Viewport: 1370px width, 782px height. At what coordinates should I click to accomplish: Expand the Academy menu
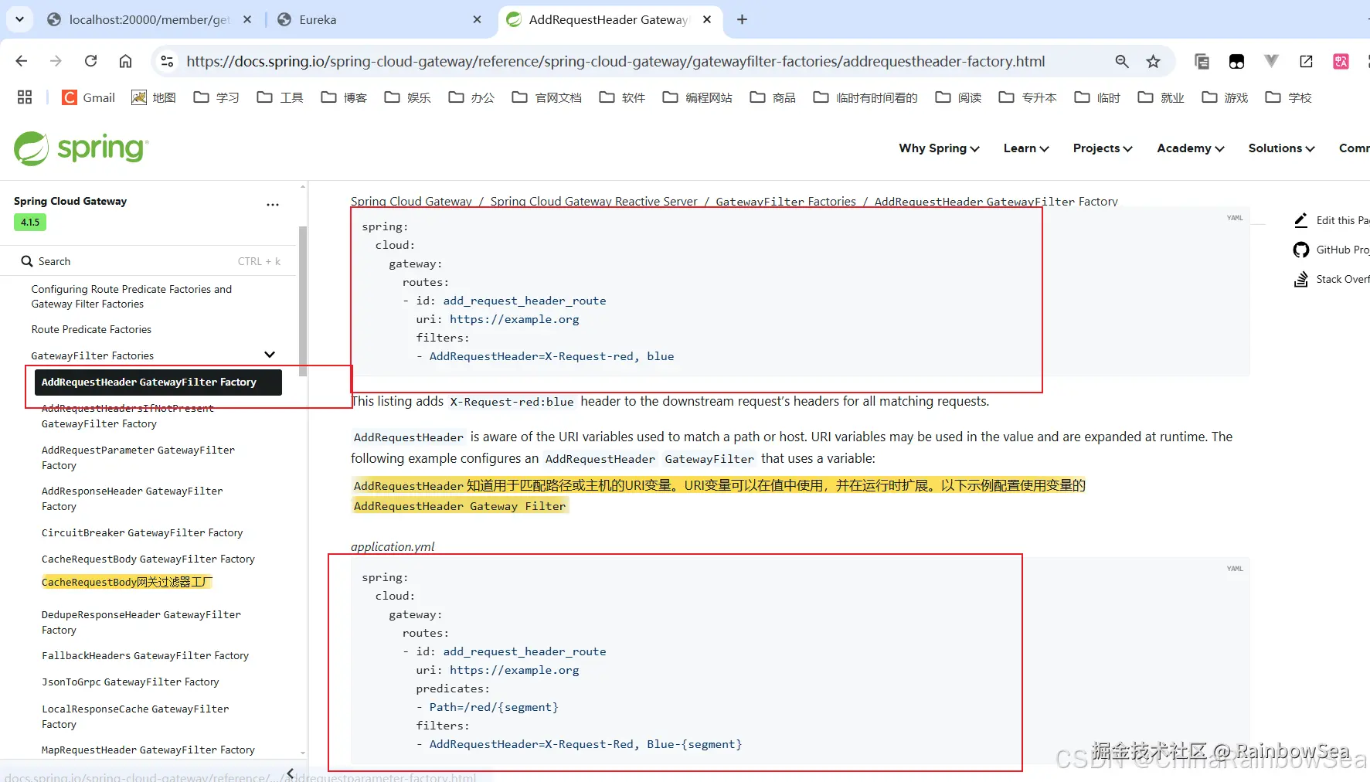click(x=1190, y=148)
